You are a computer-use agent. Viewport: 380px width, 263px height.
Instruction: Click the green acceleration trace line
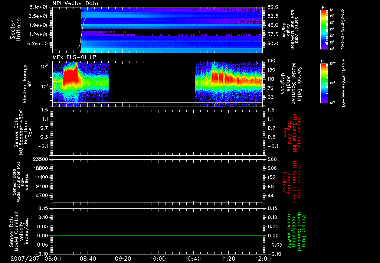pos(158,236)
